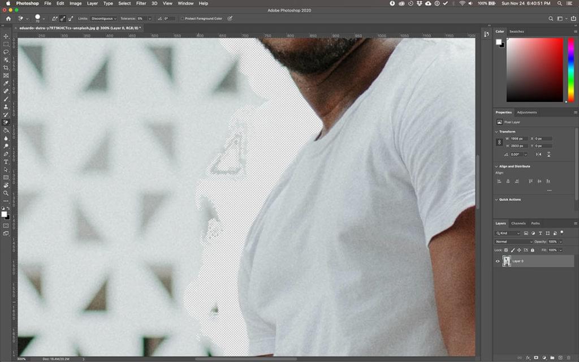Image resolution: width=579 pixels, height=362 pixels.
Task: Open the Limits Discontiguous dropdown
Action: tap(104, 19)
